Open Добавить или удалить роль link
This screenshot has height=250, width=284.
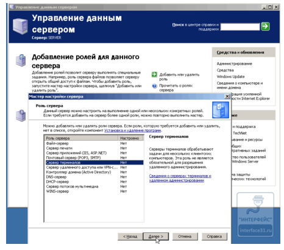pyautogui.click(x=179, y=77)
